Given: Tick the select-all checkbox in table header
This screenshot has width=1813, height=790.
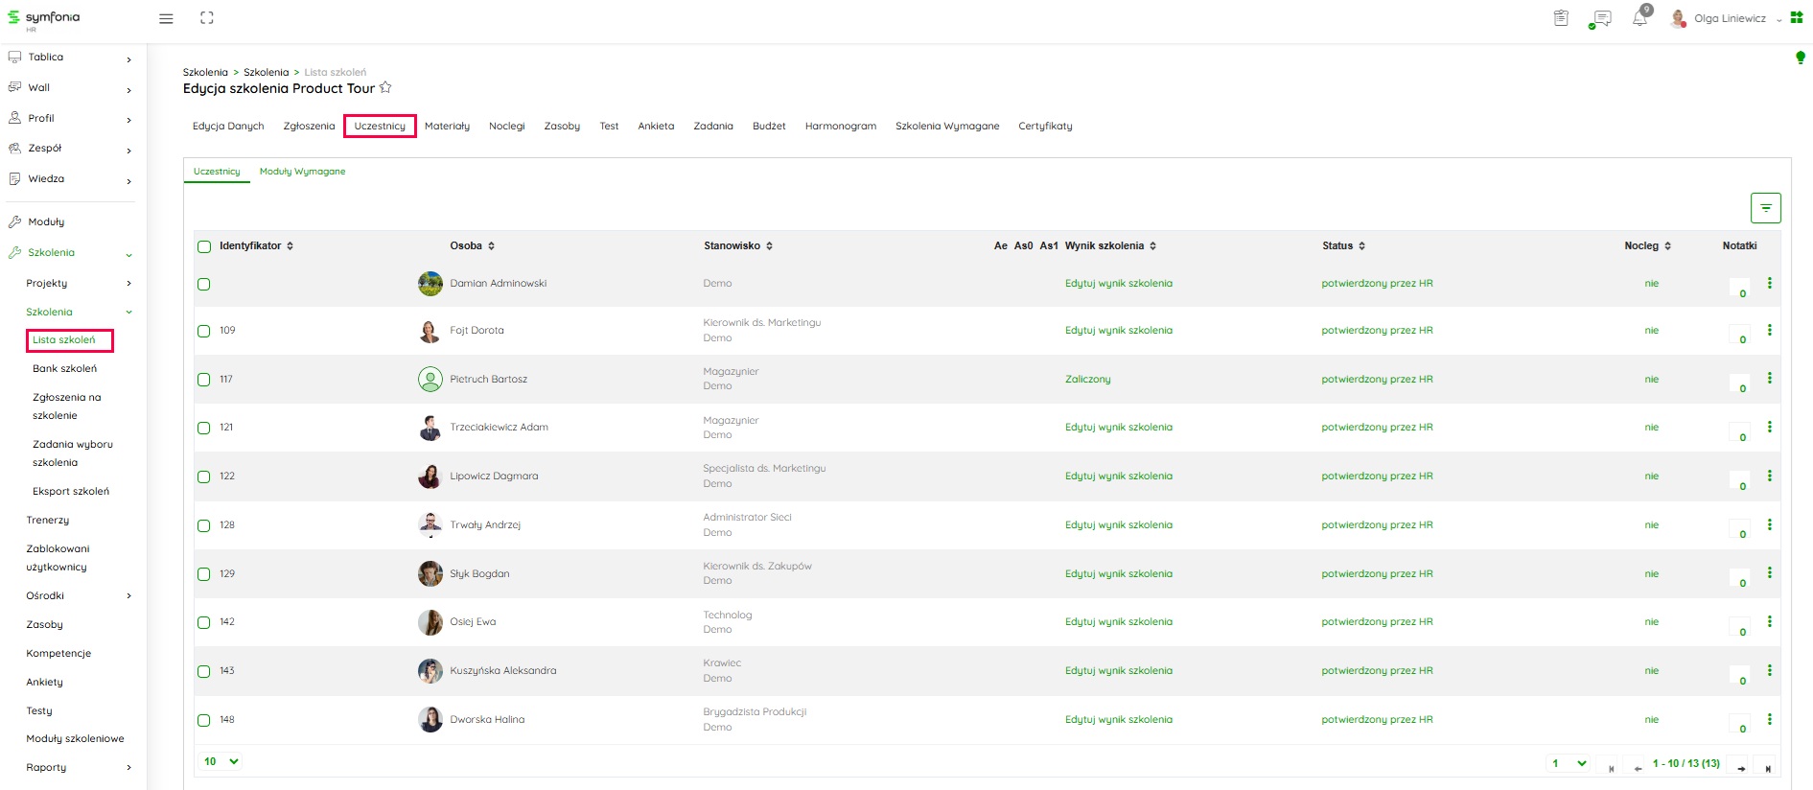Looking at the screenshot, I should (204, 246).
